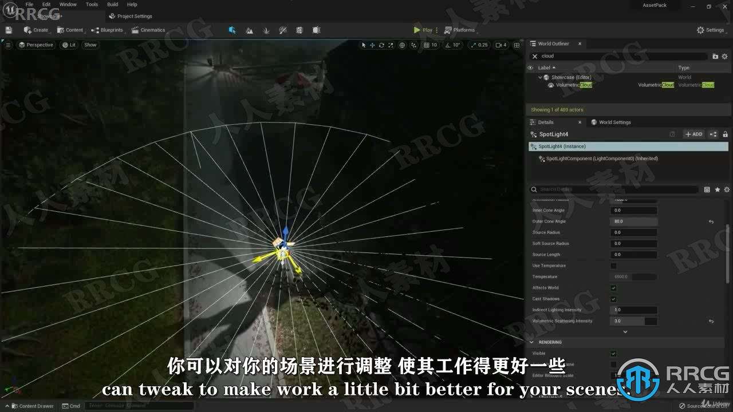Open the Build menu
The image size is (733, 412).
point(113,5)
